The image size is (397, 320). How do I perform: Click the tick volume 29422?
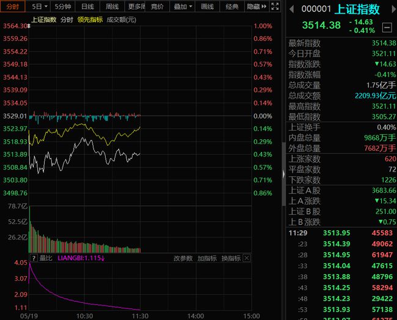click(x=382, y=299)
